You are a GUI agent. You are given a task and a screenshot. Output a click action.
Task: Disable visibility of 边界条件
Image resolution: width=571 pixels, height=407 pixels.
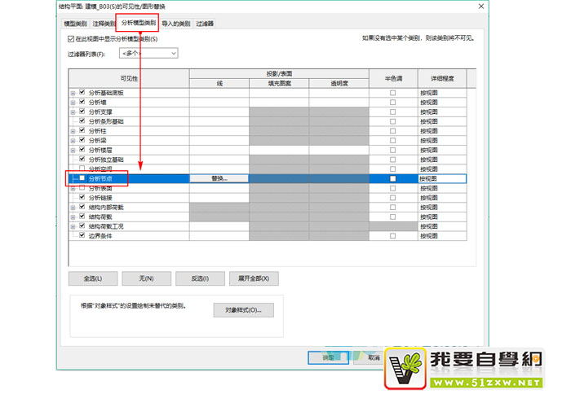(82, 235)
